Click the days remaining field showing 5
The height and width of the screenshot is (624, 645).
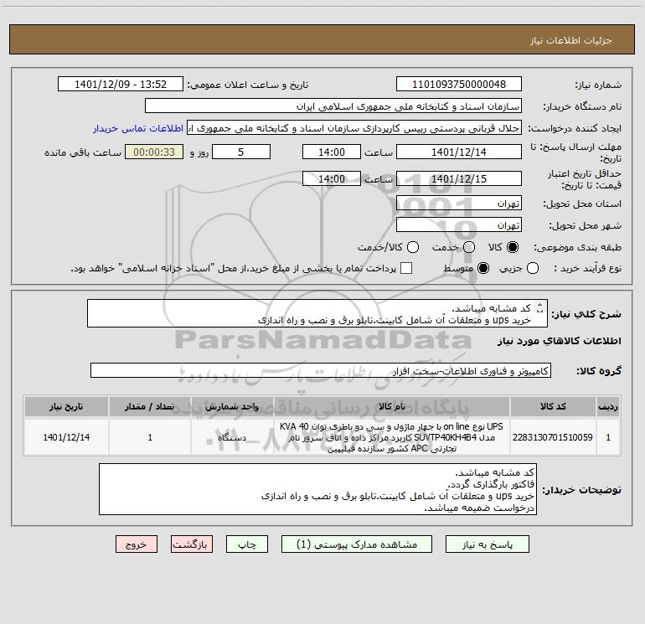pos(241,152)
